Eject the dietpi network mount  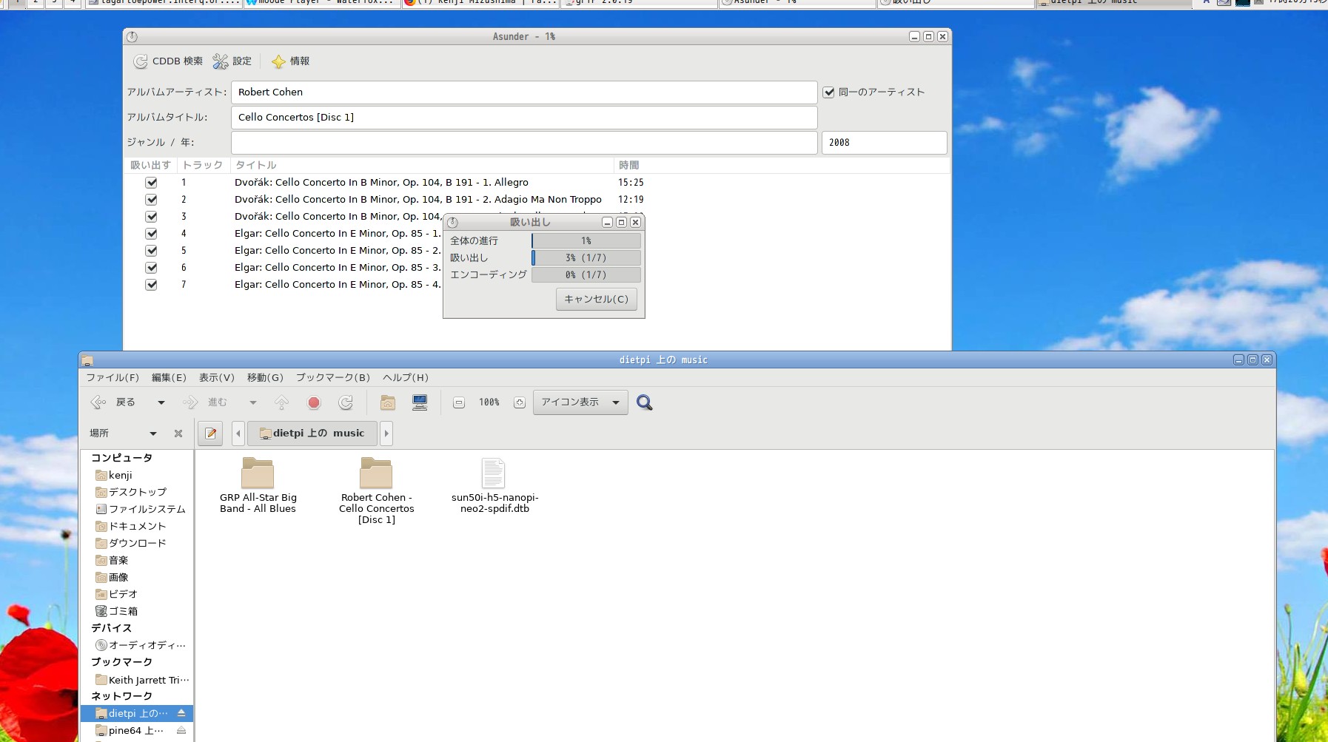tap(181, 713)
